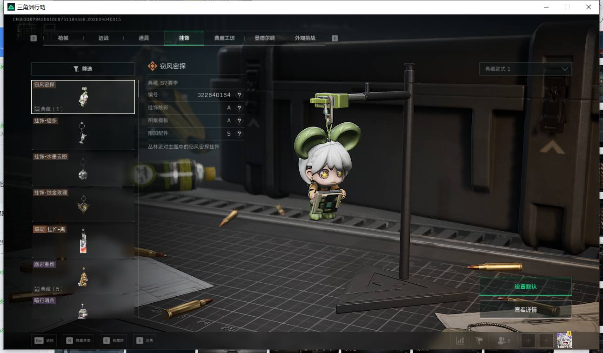Click the serial number 022640164
Viewport: 603px width, 353px height.
click(x=214, y=95)
